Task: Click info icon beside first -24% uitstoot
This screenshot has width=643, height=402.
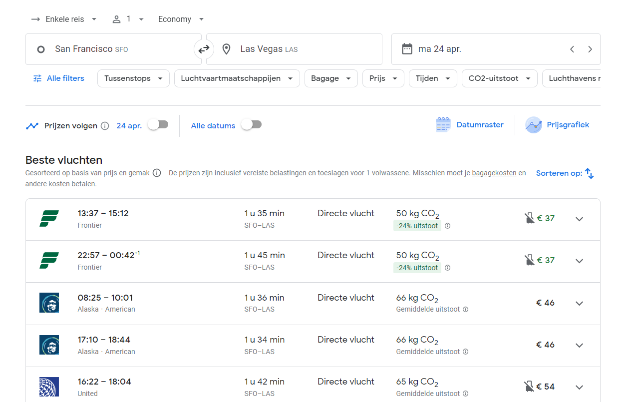Action: pos(447,226)
